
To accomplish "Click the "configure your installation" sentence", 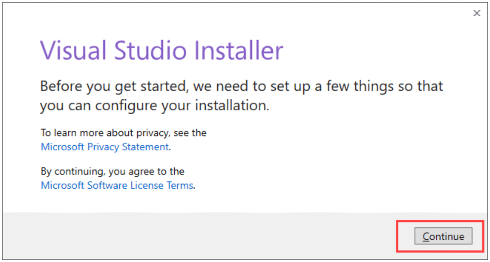I will click(154, 106).
